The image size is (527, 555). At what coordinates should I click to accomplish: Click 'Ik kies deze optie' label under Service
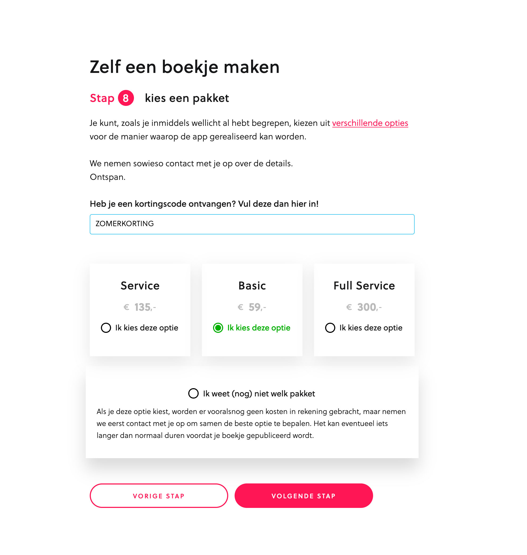(147, 328)
